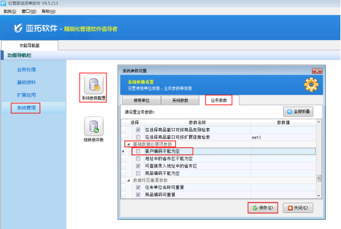Open the 系统参数配置 database icon

tap(94, 85)
